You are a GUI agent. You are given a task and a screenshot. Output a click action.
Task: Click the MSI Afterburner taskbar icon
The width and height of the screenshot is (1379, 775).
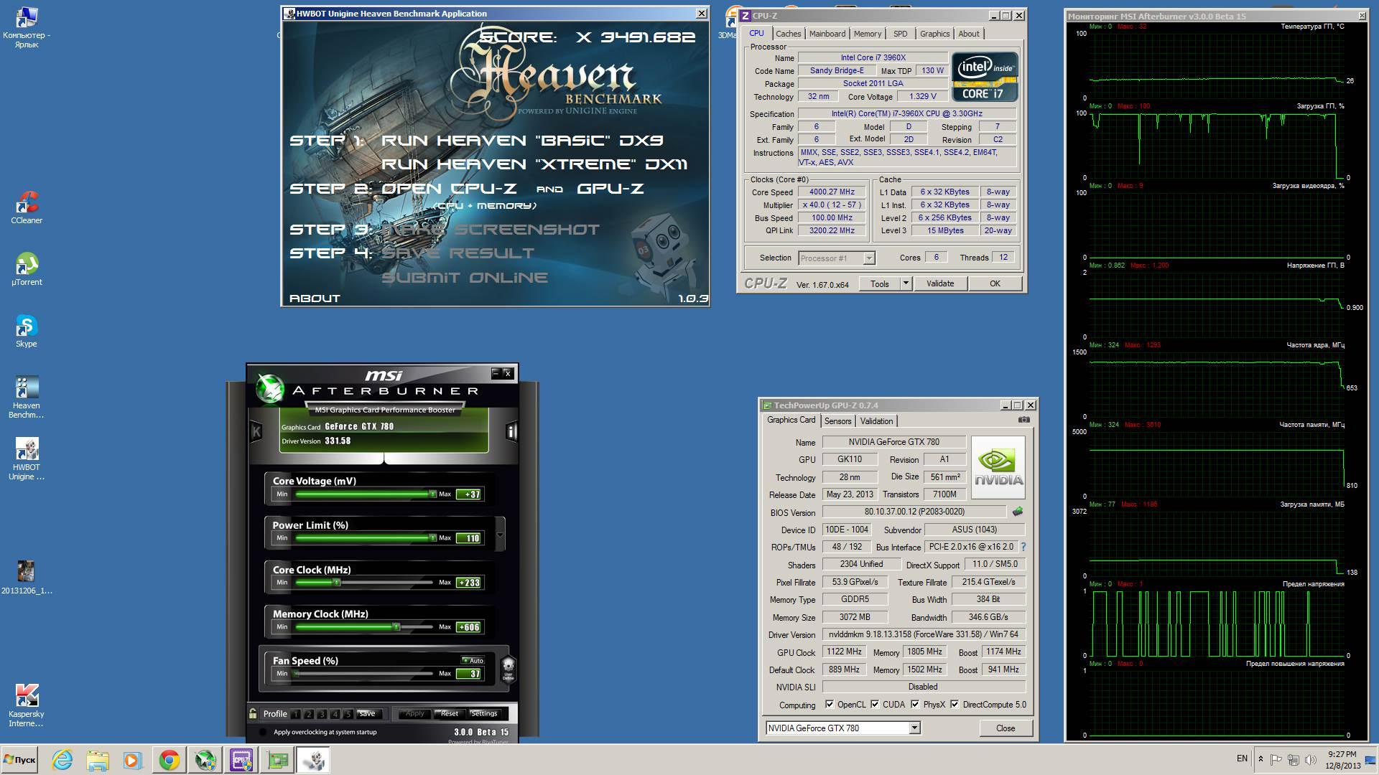[x=205, y=760]
